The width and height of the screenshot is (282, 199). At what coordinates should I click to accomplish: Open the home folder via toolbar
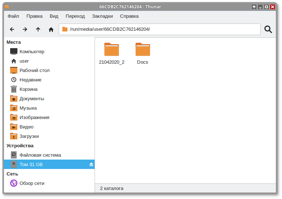pyautogui.click(x=51, y=29)
